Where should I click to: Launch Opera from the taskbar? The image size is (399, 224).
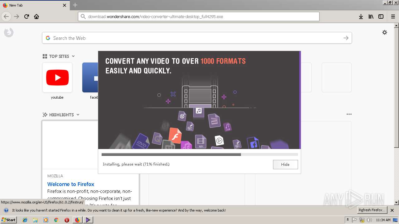click(67, 220)
